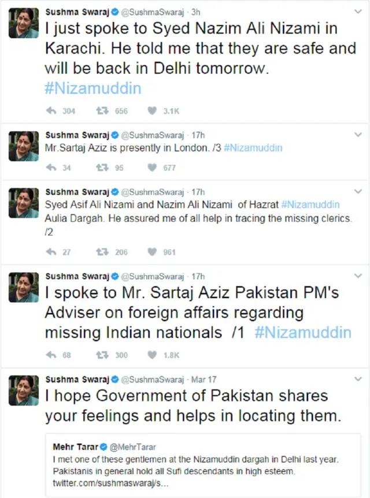370x498 pixels.
Task: Reply to the 'Sartaj Aziz in London' tweet
Action: 50,168
